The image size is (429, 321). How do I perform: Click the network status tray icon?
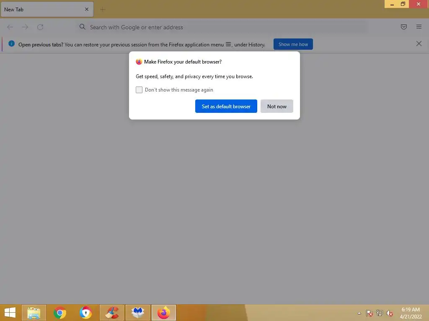380,313
